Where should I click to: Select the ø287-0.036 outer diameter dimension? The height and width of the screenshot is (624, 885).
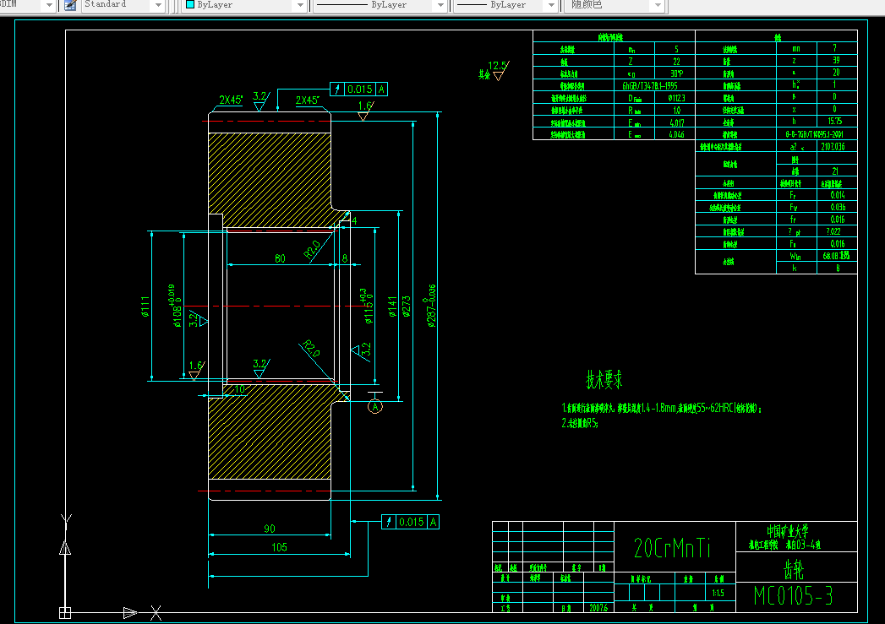(x=431, y=306)
